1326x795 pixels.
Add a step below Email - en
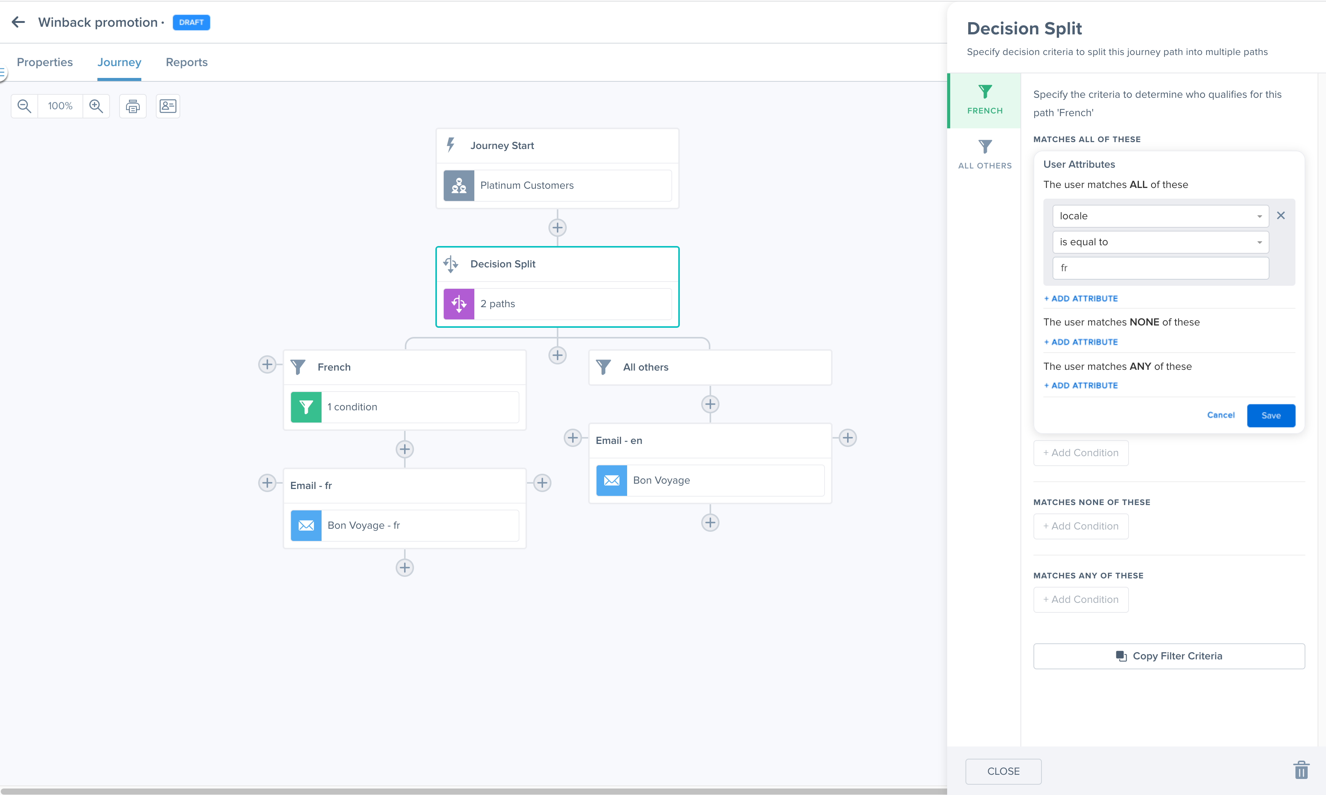[x=710, y=522]
